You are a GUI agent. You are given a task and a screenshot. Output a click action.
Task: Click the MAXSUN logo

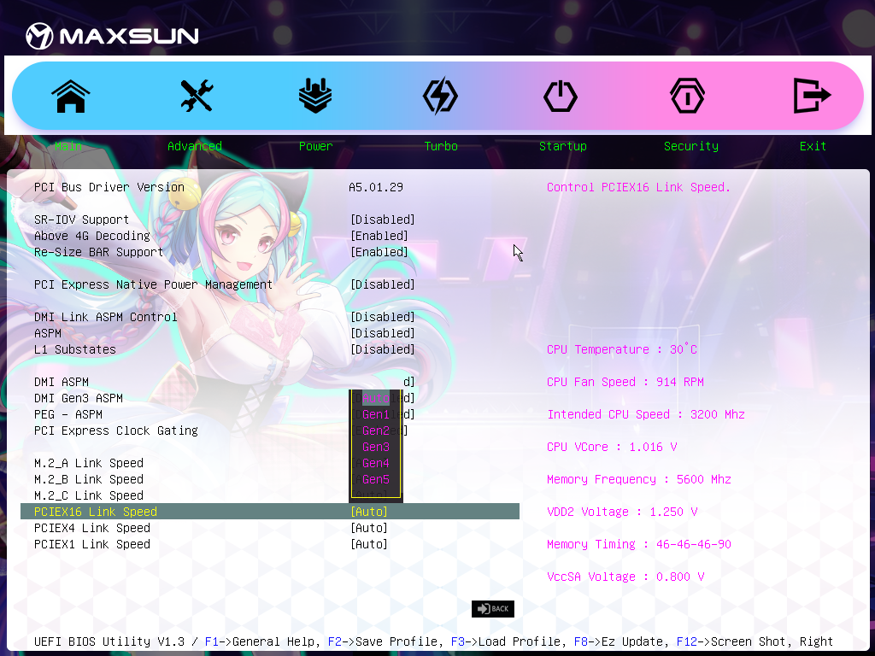coord(112,36)
